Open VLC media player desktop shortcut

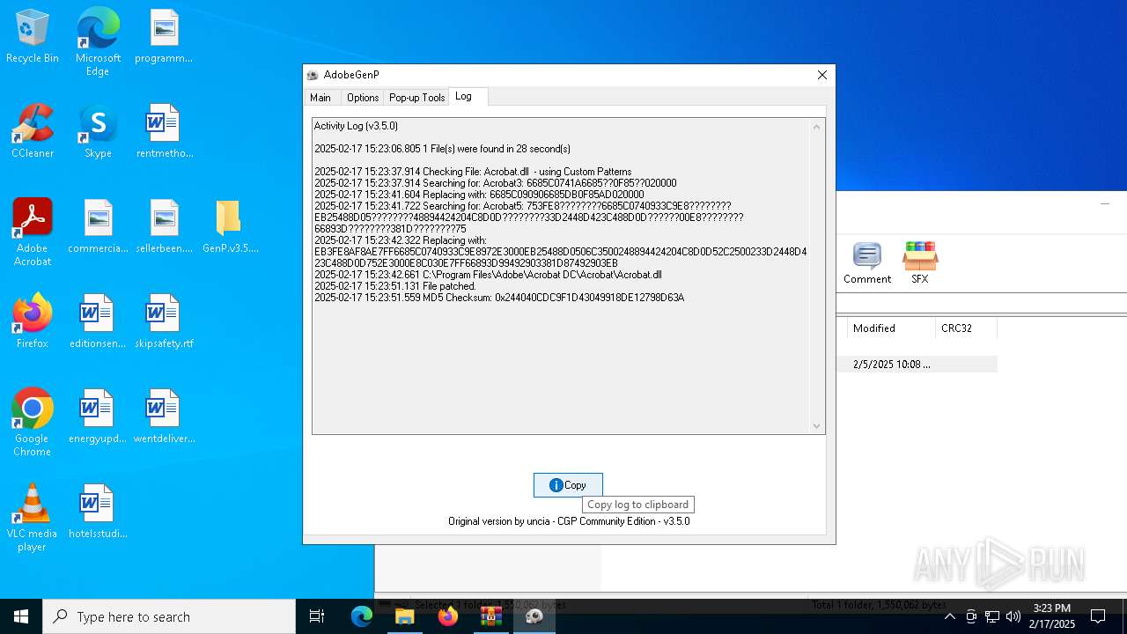[x=33, y=518]
